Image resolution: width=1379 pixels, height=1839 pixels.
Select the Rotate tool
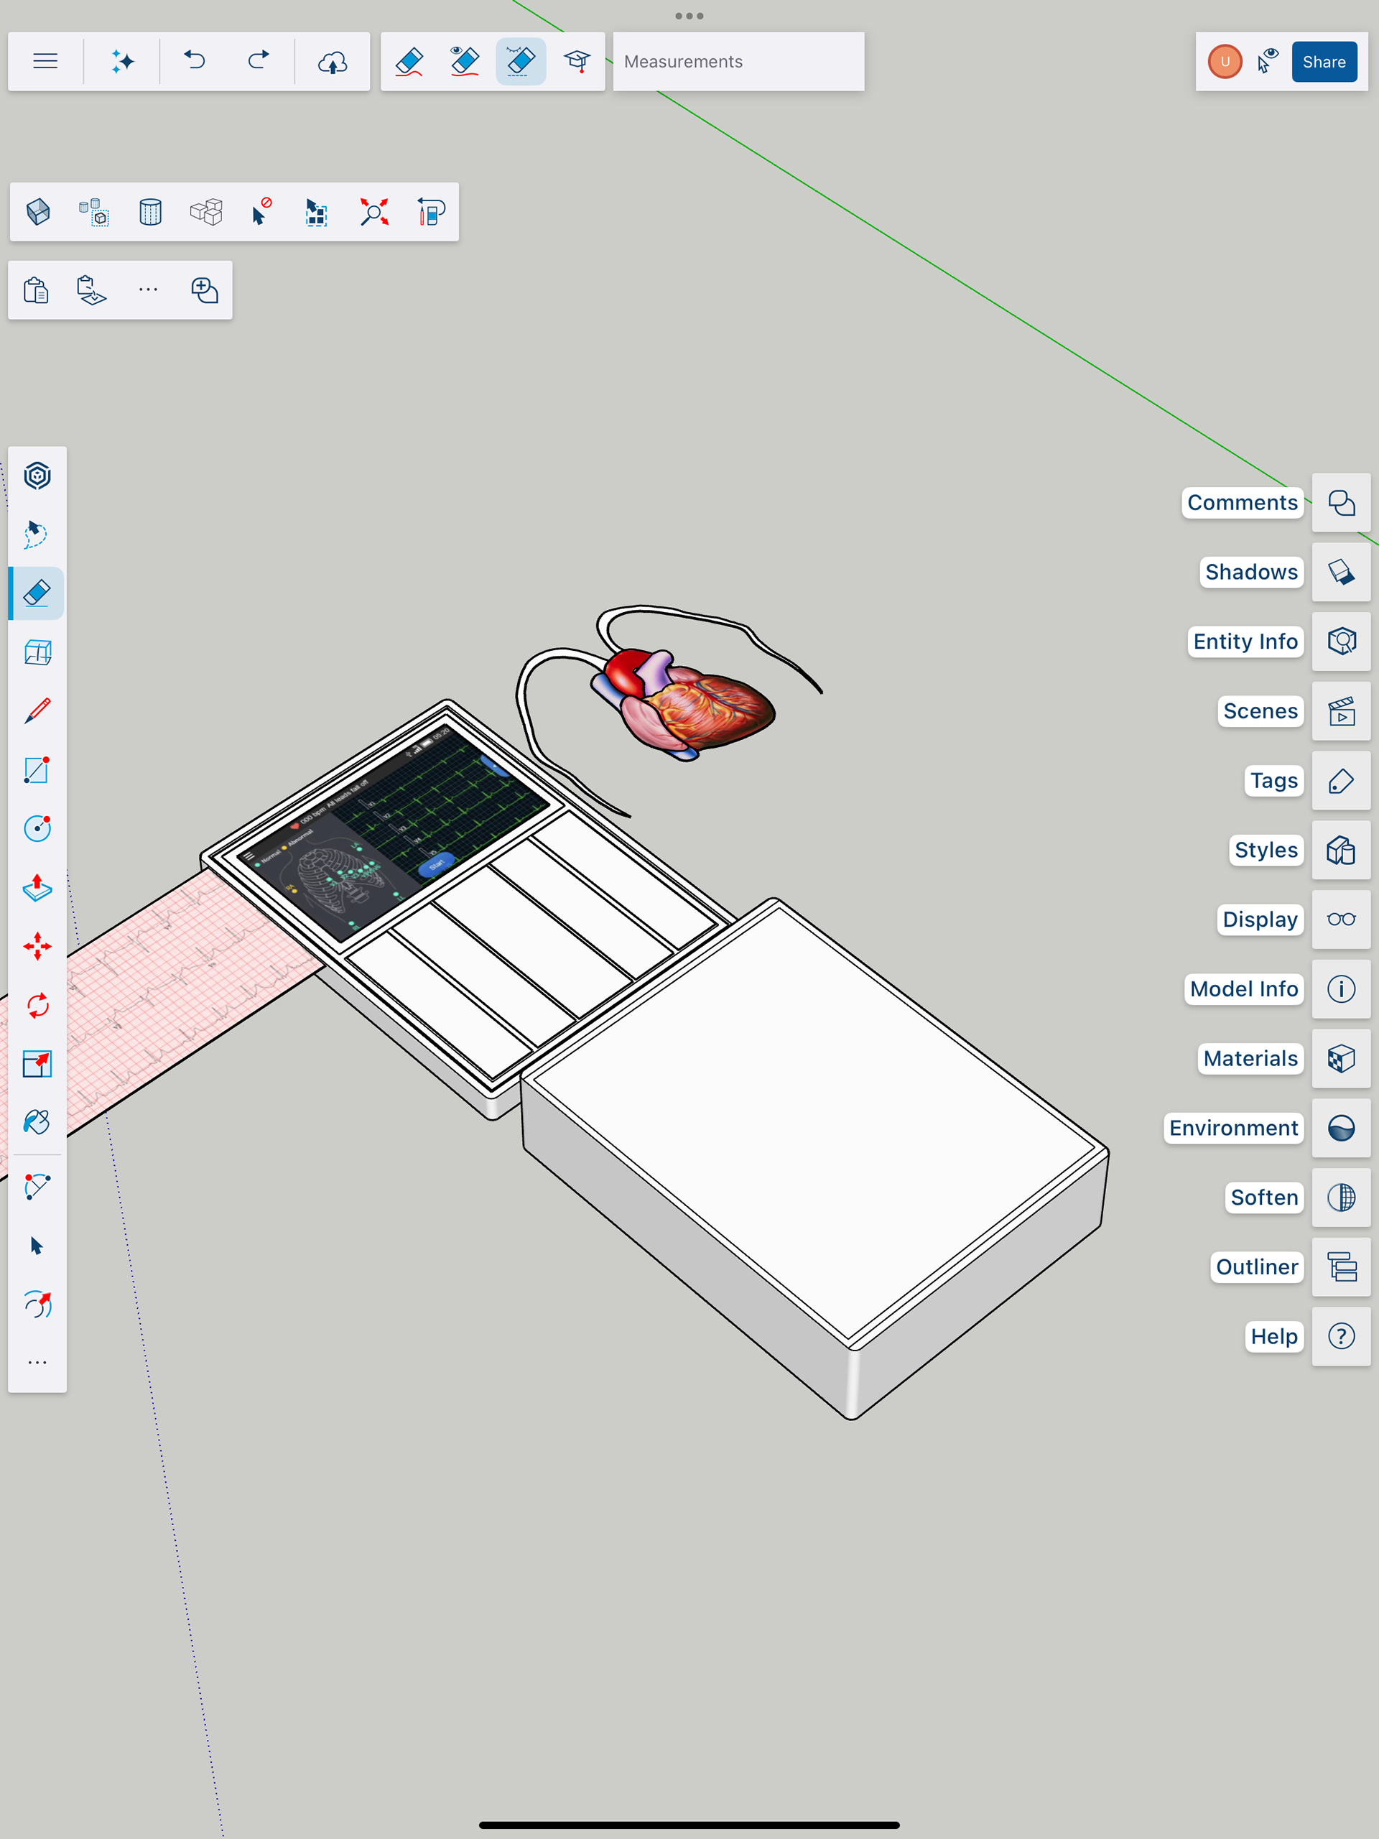coord(37,1005)
